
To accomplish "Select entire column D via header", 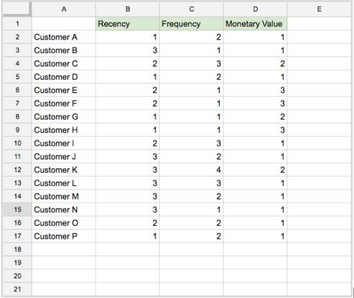I will pos(255,9).
